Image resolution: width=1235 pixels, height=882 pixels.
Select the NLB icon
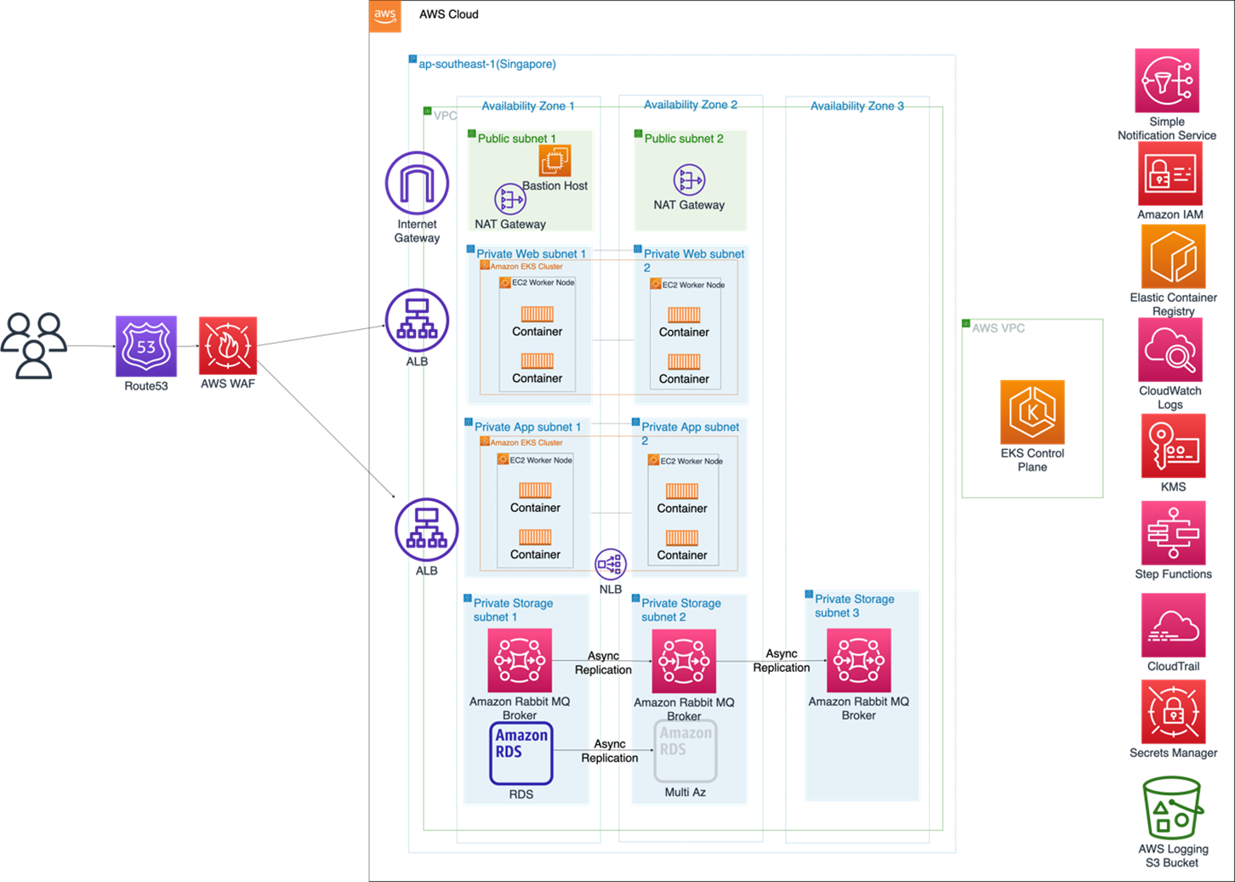tap(611, 564)
